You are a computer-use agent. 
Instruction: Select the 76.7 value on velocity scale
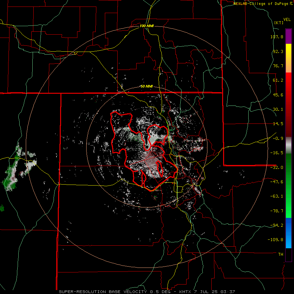(278, 66)
